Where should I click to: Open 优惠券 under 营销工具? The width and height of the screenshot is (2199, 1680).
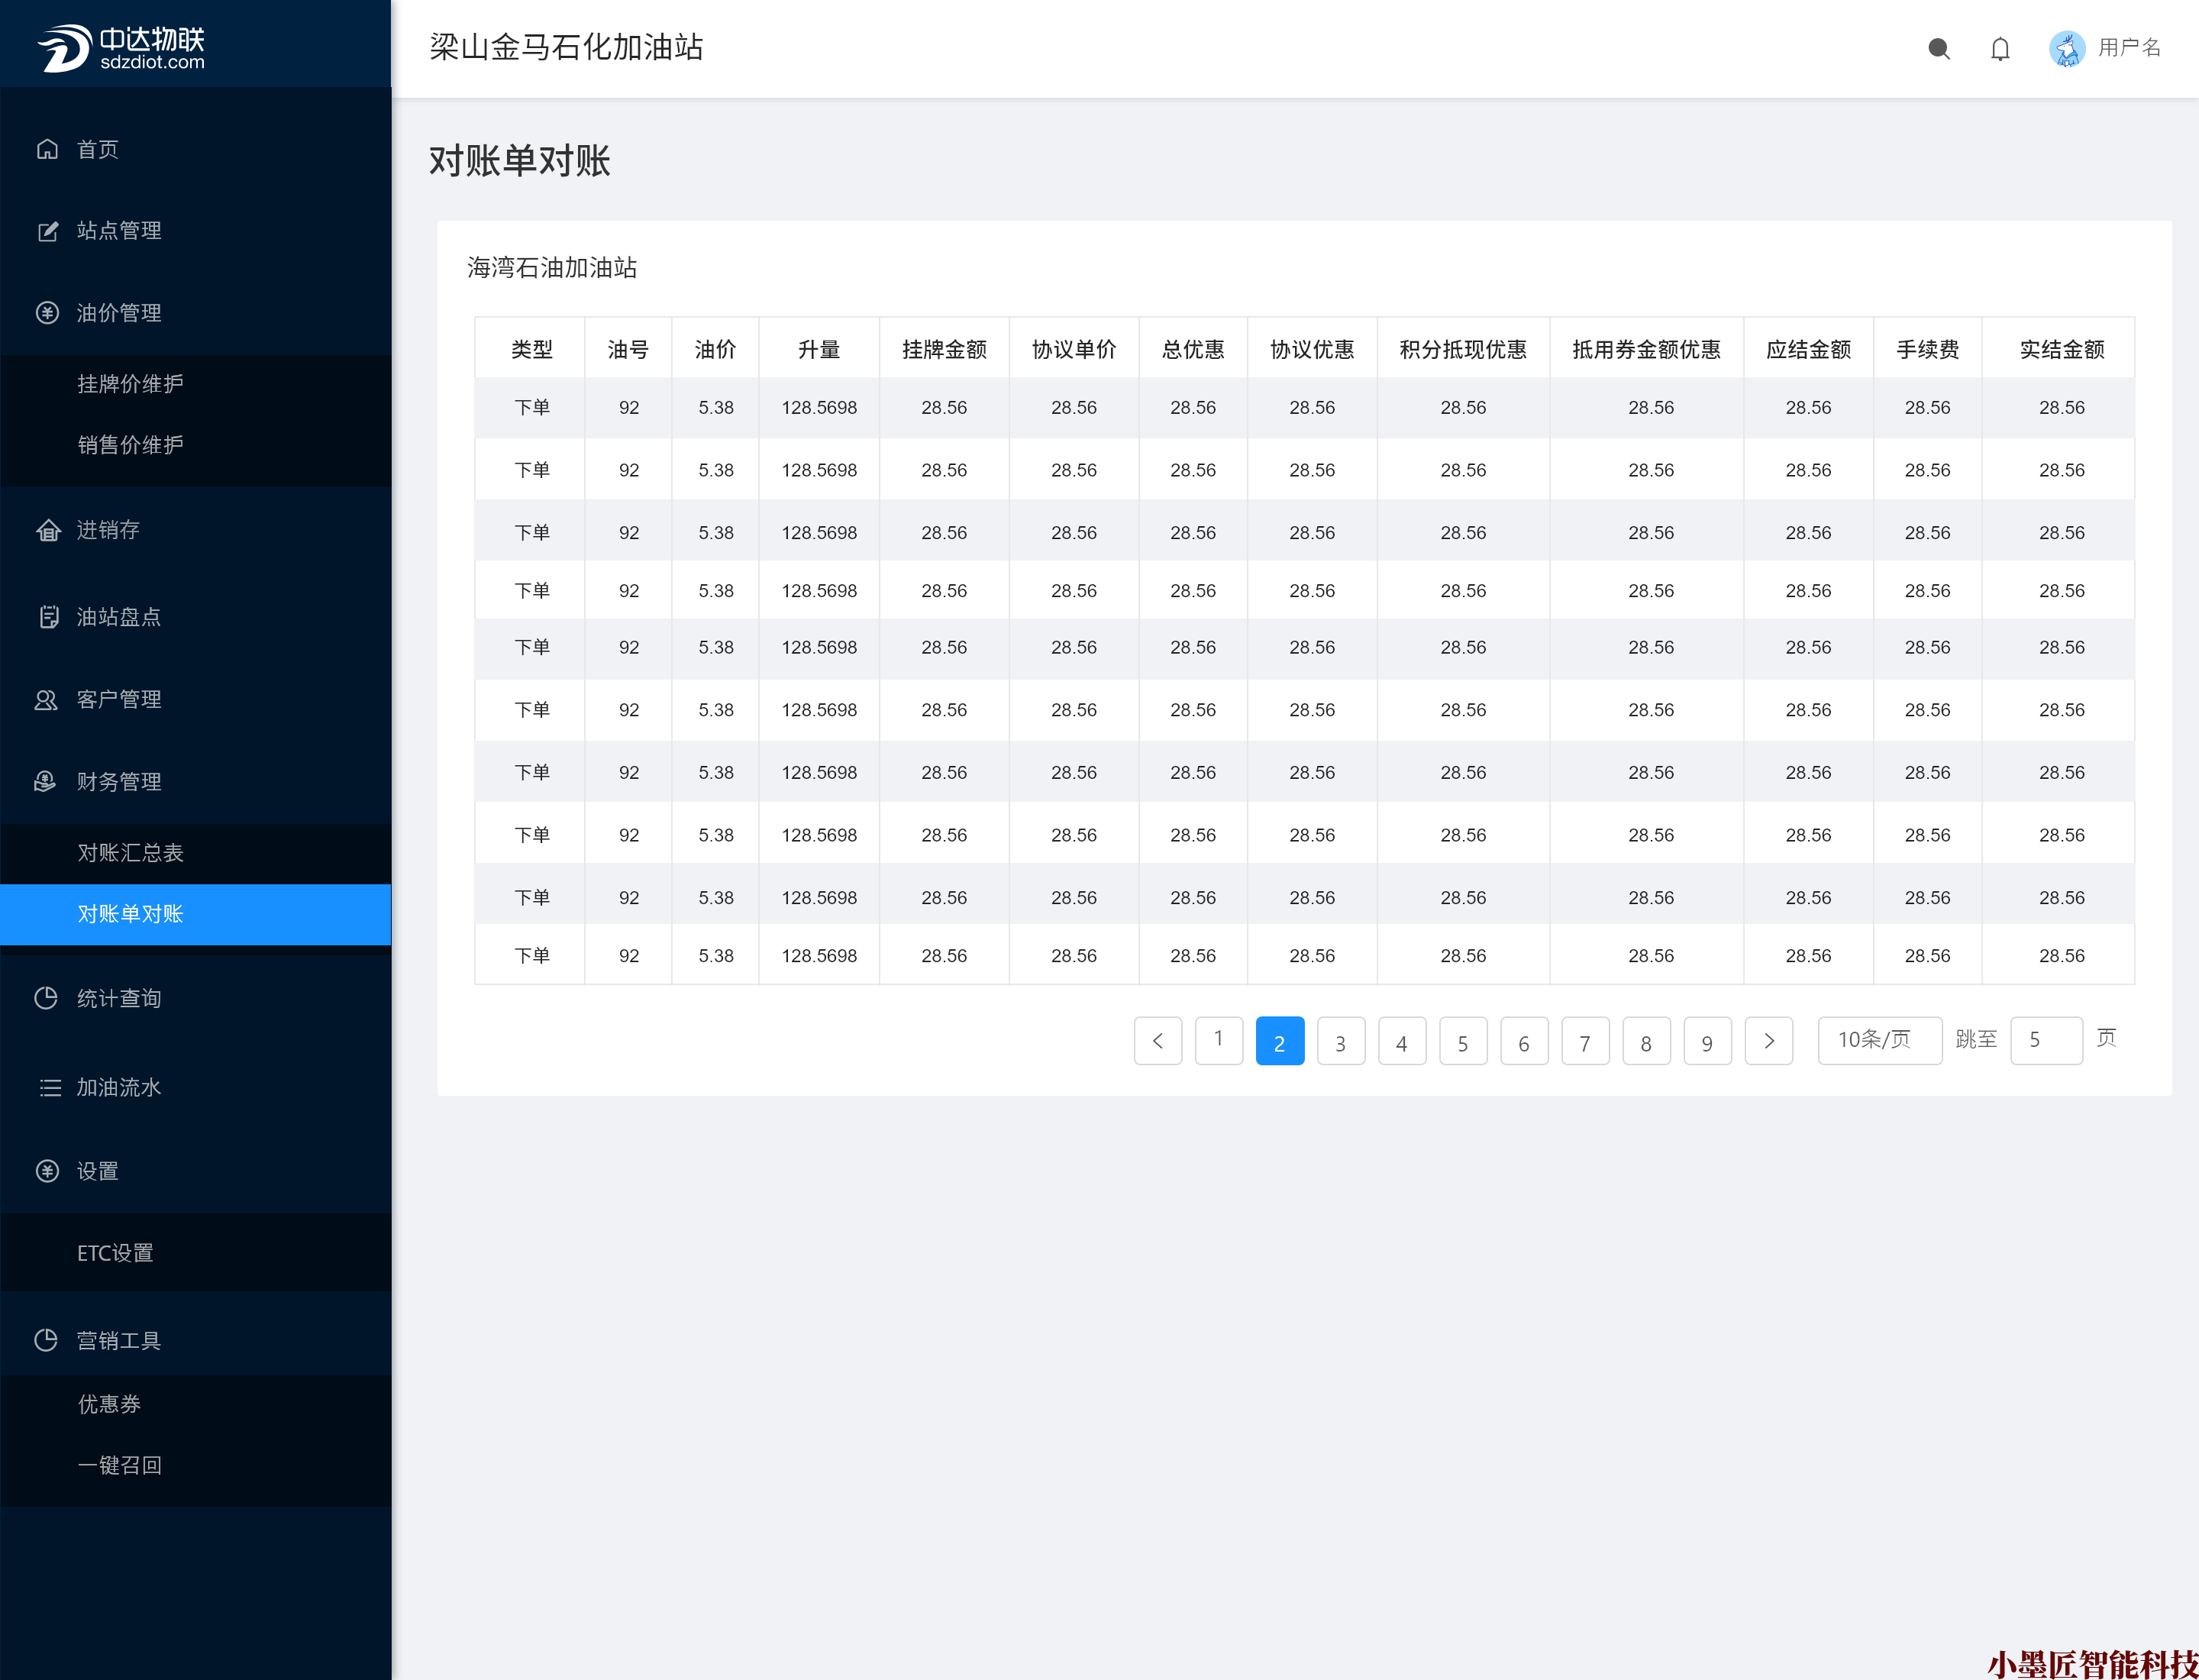109,1404
